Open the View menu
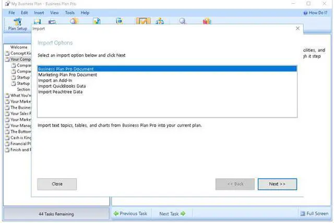The image size is (334, 223). [54, 13]
